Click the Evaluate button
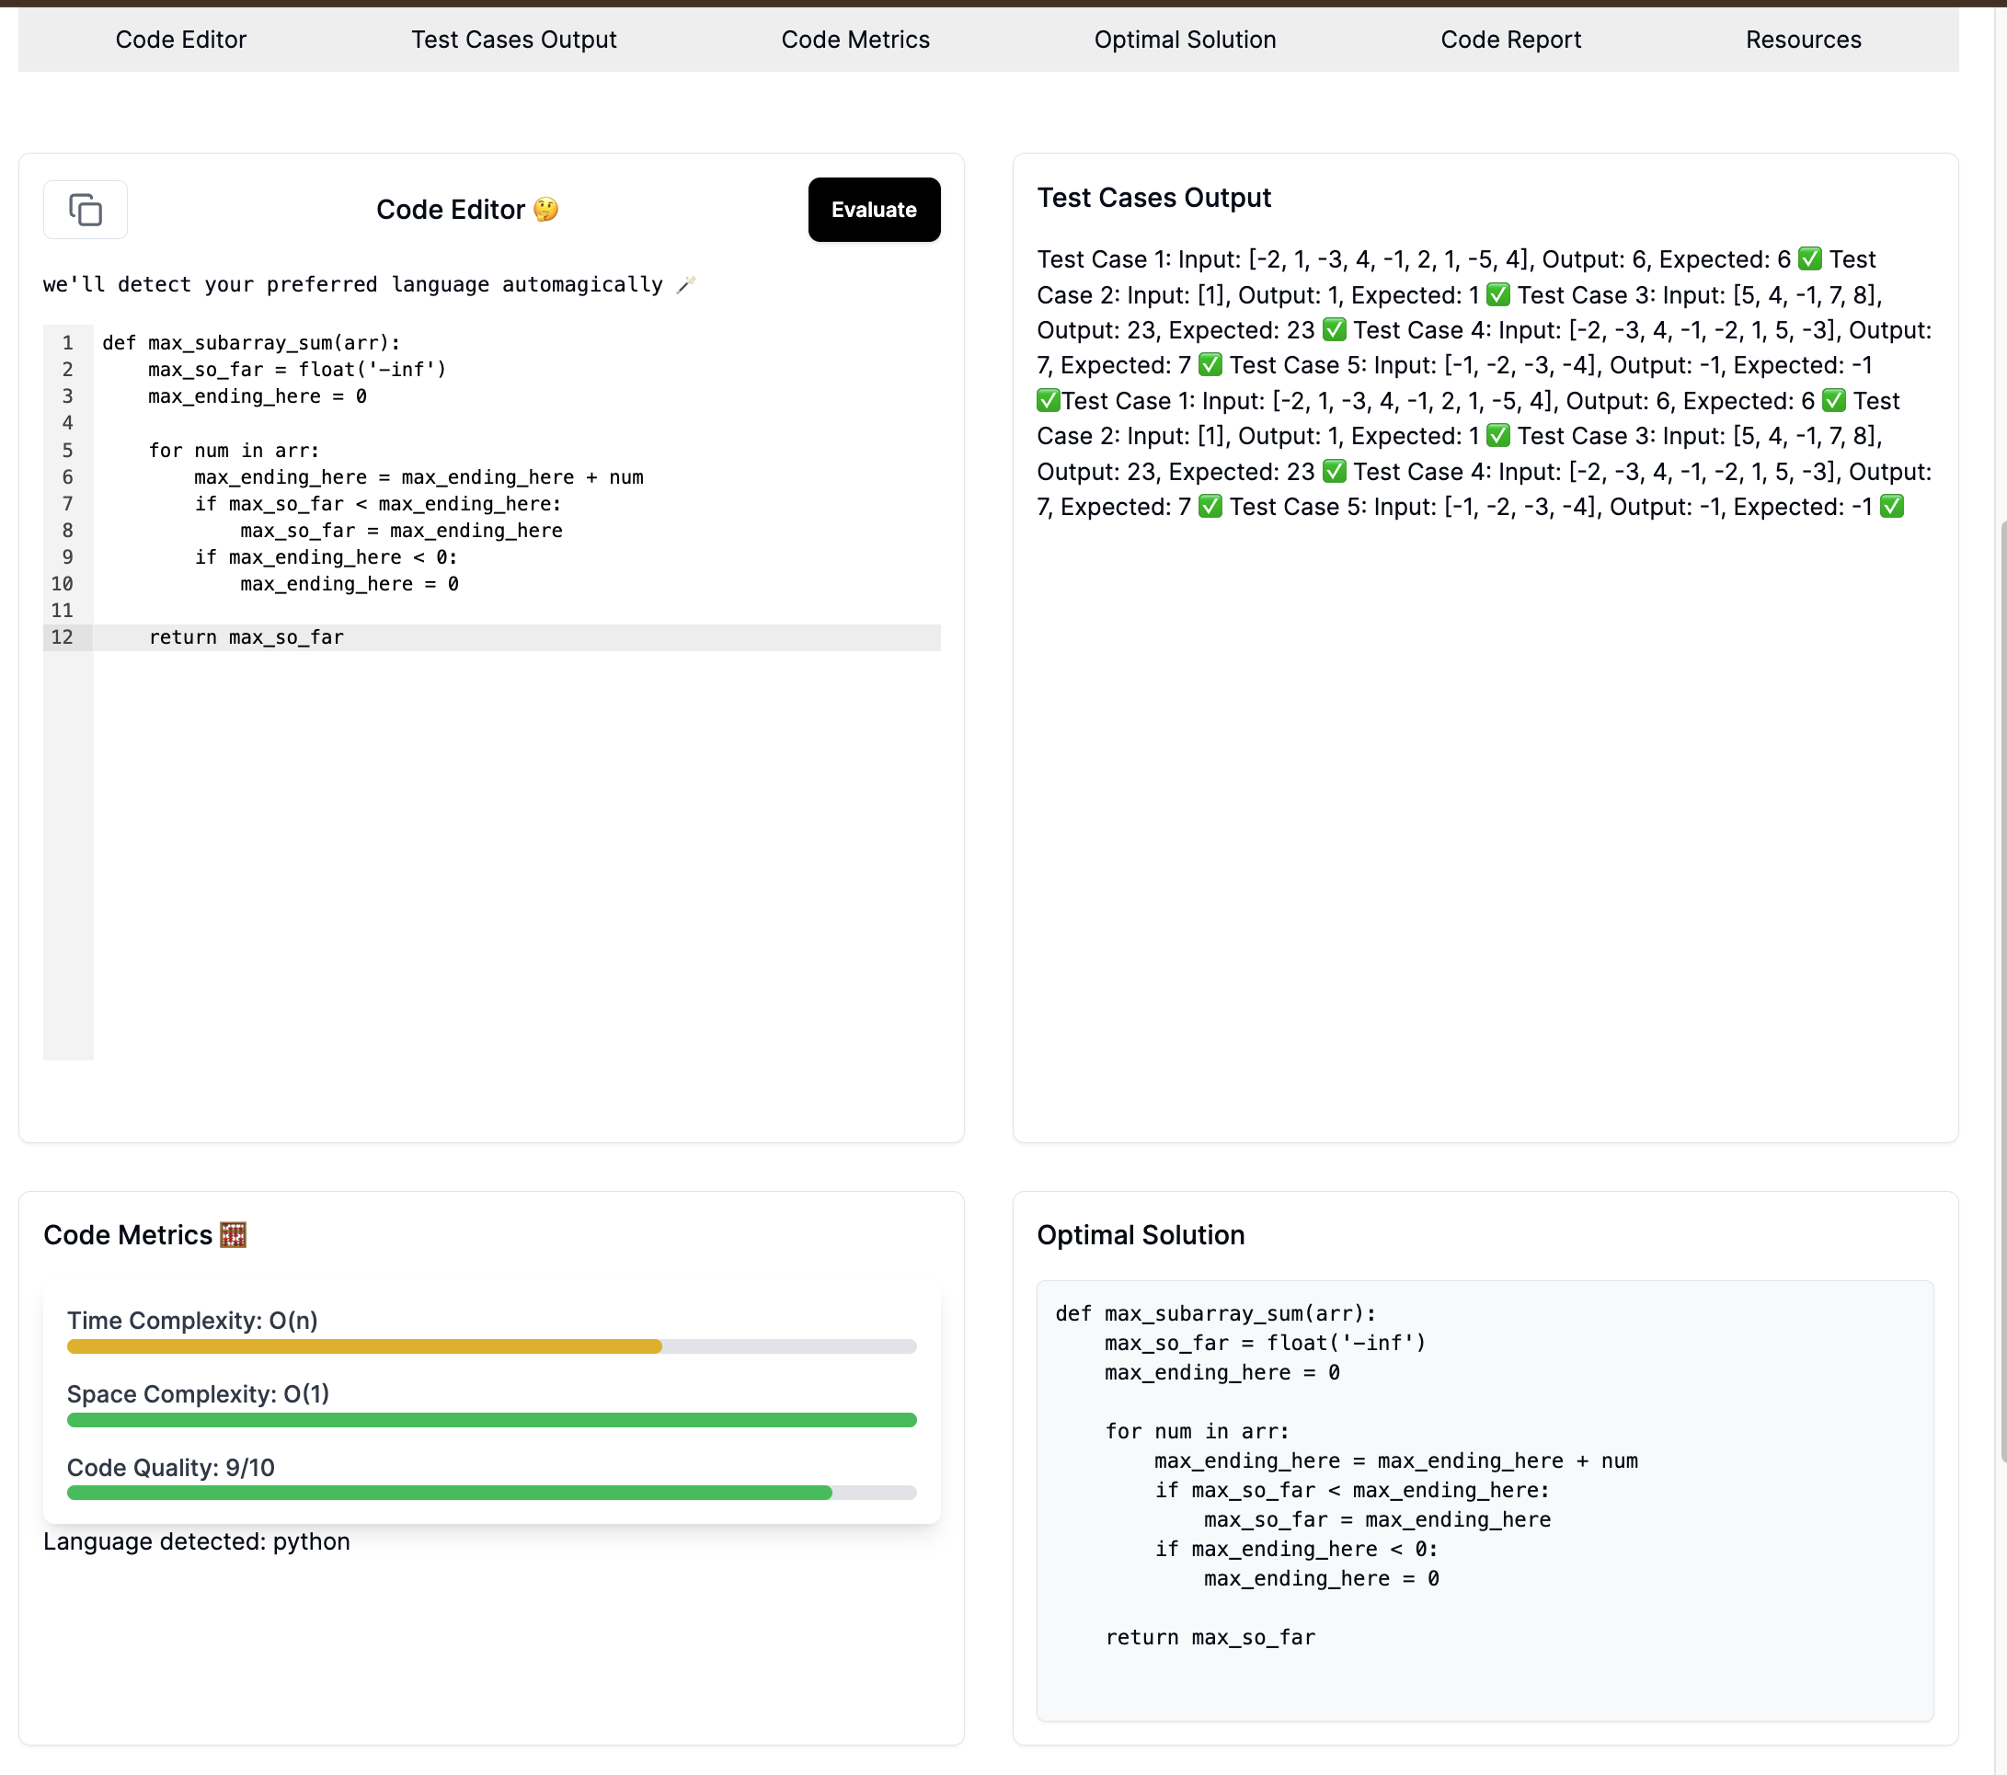2007x1775 pixels. (874, 209)
